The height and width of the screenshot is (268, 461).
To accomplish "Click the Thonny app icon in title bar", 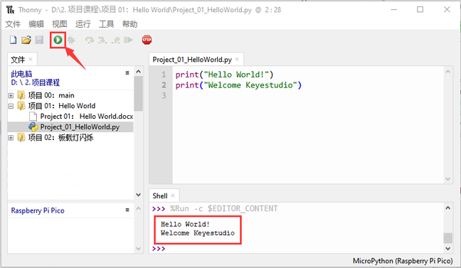I will click(10, 10).
